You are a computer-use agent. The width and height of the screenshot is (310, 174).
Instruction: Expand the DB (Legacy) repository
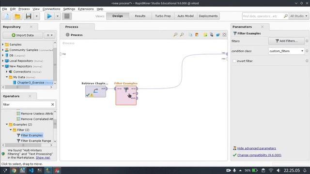[3, 56]
